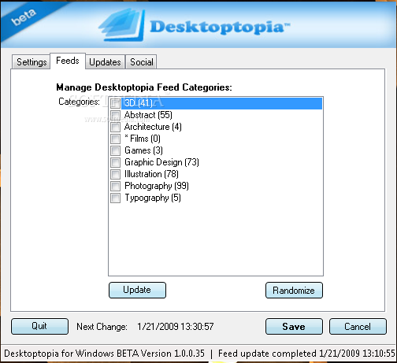Select the 3D (41) list row
Viewport: 397px width, 363px height.
tap(221, 103)
